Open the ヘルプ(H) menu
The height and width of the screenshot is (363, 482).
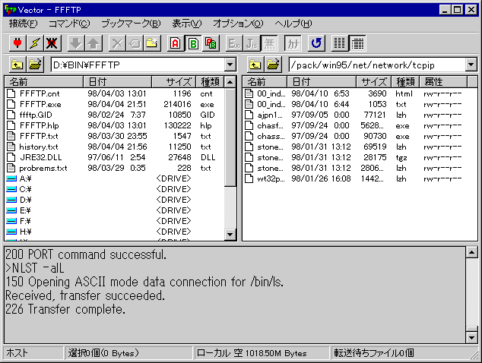293,24
